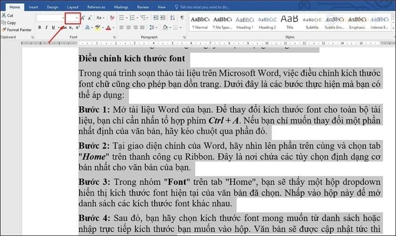Switch to the Home tab
This screenshot has width=396, height=236.
tap(15, 7)
